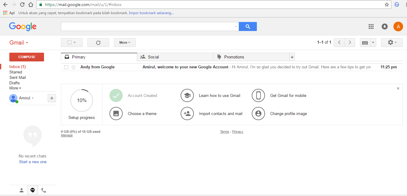This screenshot has width=407, height=196.
Task: Close the setup progress panel
Action: [398, 88]
